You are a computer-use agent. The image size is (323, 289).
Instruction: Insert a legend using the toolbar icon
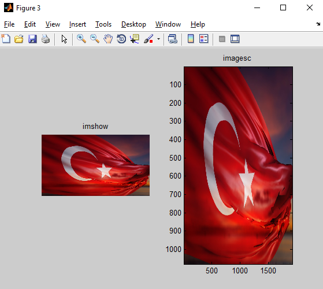tap(204, 39)
